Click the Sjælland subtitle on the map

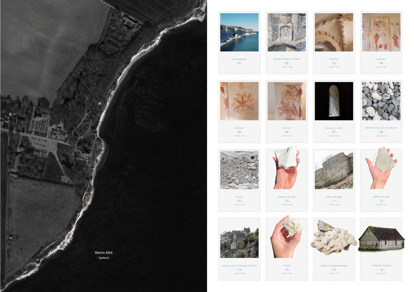(x=104, y=258)
